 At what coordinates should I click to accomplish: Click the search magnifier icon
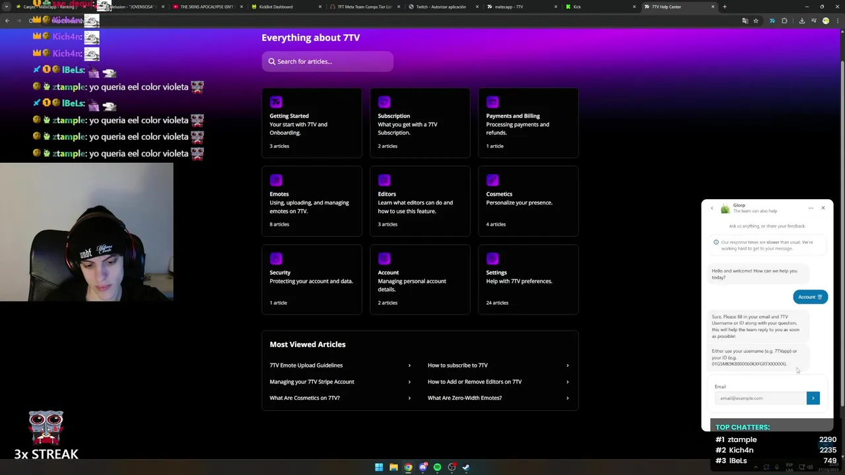click(x=271, y=61)
